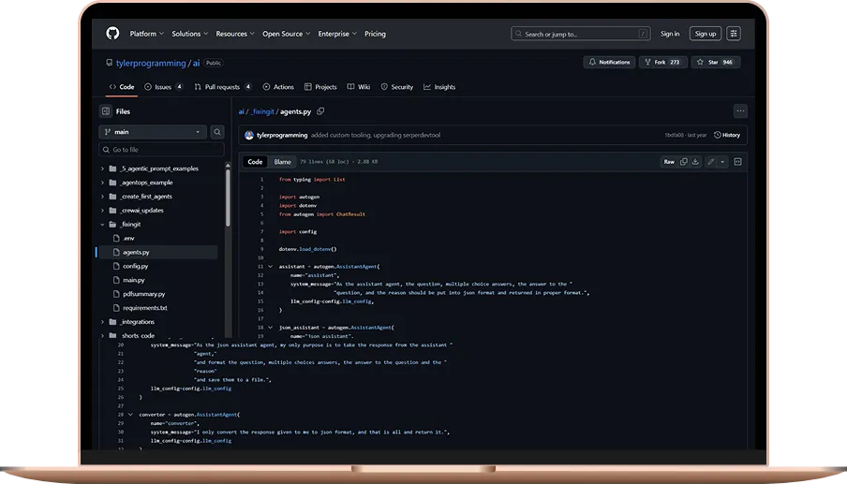Click the GitHub logo icon
The height and width of the screenshot is (484, 847).
[x=112, y=34]
